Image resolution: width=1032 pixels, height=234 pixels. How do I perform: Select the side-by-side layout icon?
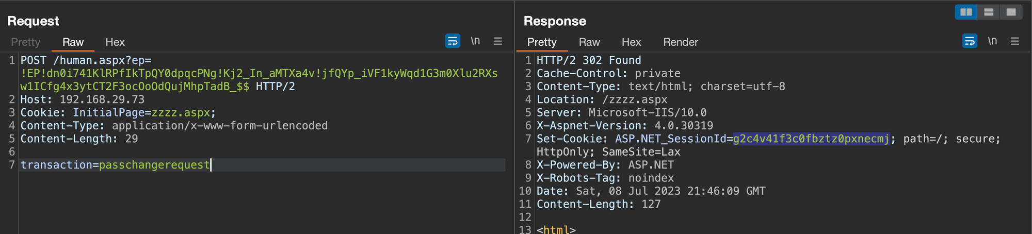pyautogui.click(x=966, y=12)
